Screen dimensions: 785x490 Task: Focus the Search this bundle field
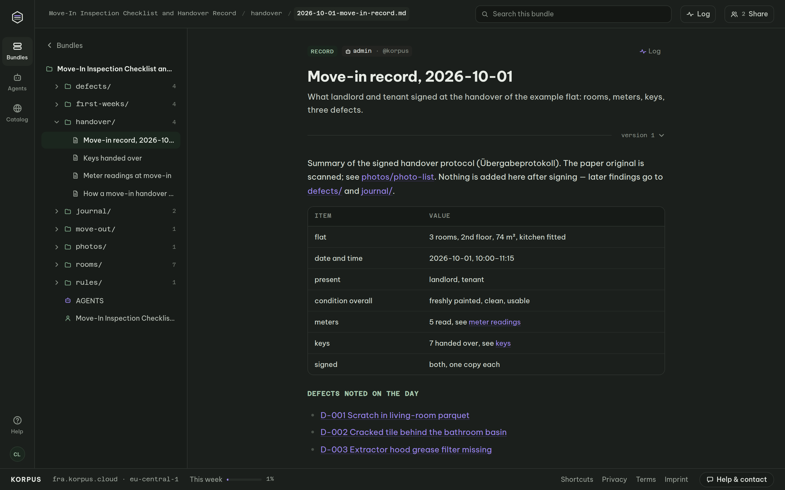click(x=573, y=14)
